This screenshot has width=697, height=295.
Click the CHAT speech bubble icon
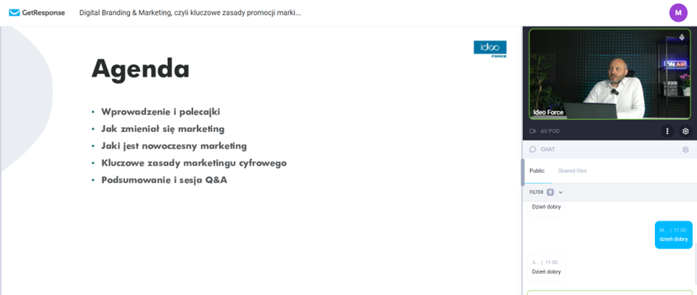coord(533,149)
